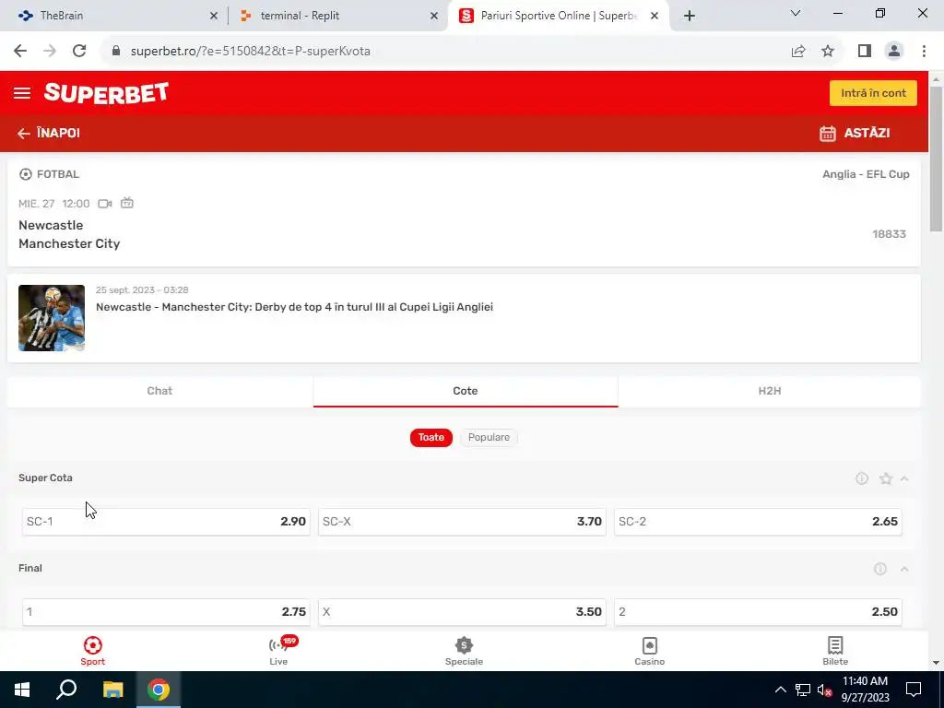Open the Chrome tab search dropdown
944x708 pixels.
pos(796,13)
